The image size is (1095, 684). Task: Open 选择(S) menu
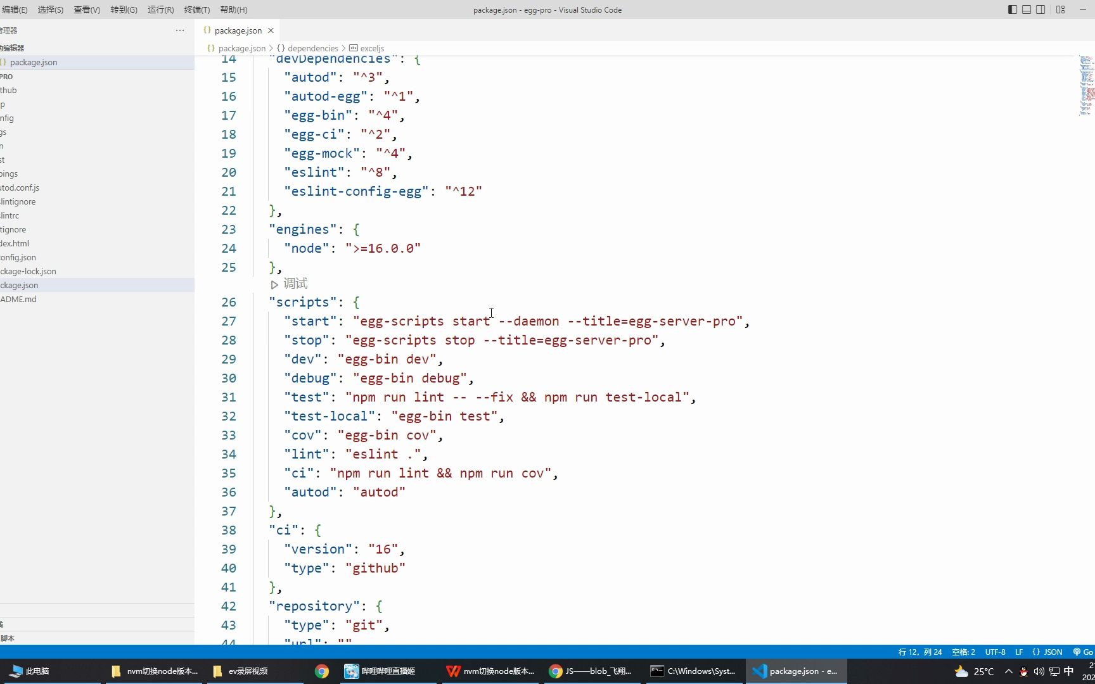[x=51, y=9]
